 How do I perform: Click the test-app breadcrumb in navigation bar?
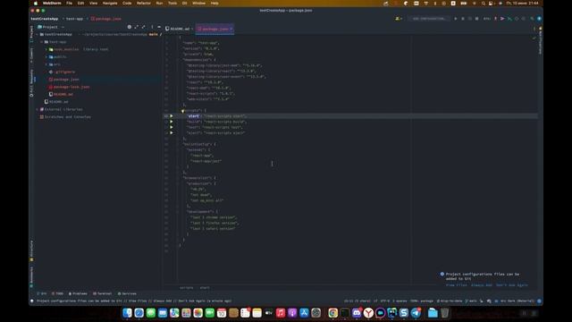click(74, 19)
